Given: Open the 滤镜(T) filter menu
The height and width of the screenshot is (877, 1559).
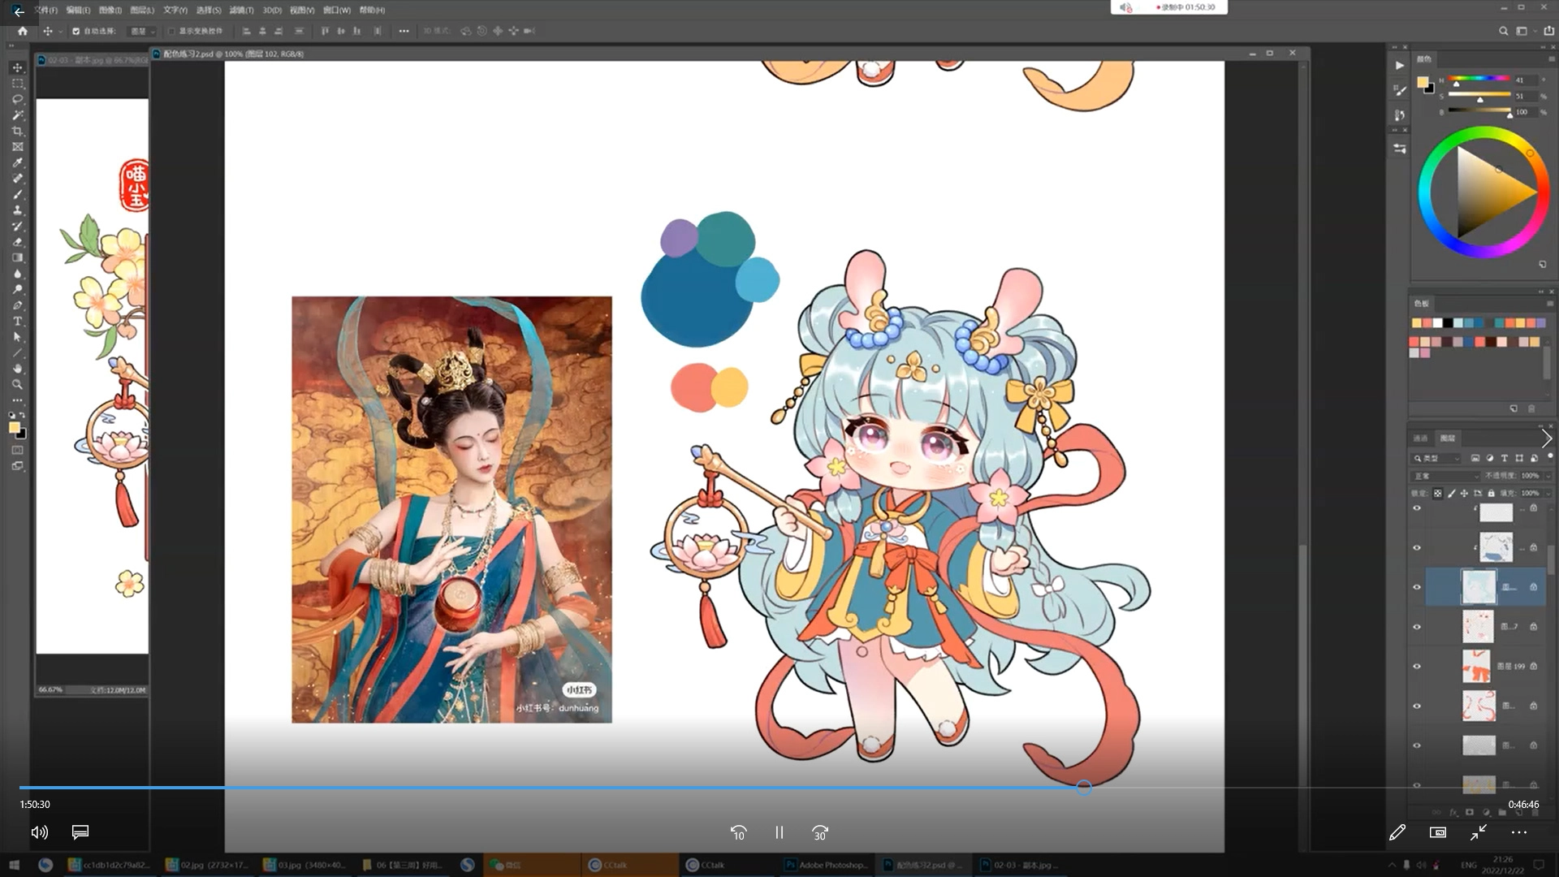Looking at the screenshot, I should click(x=241, y=10).
